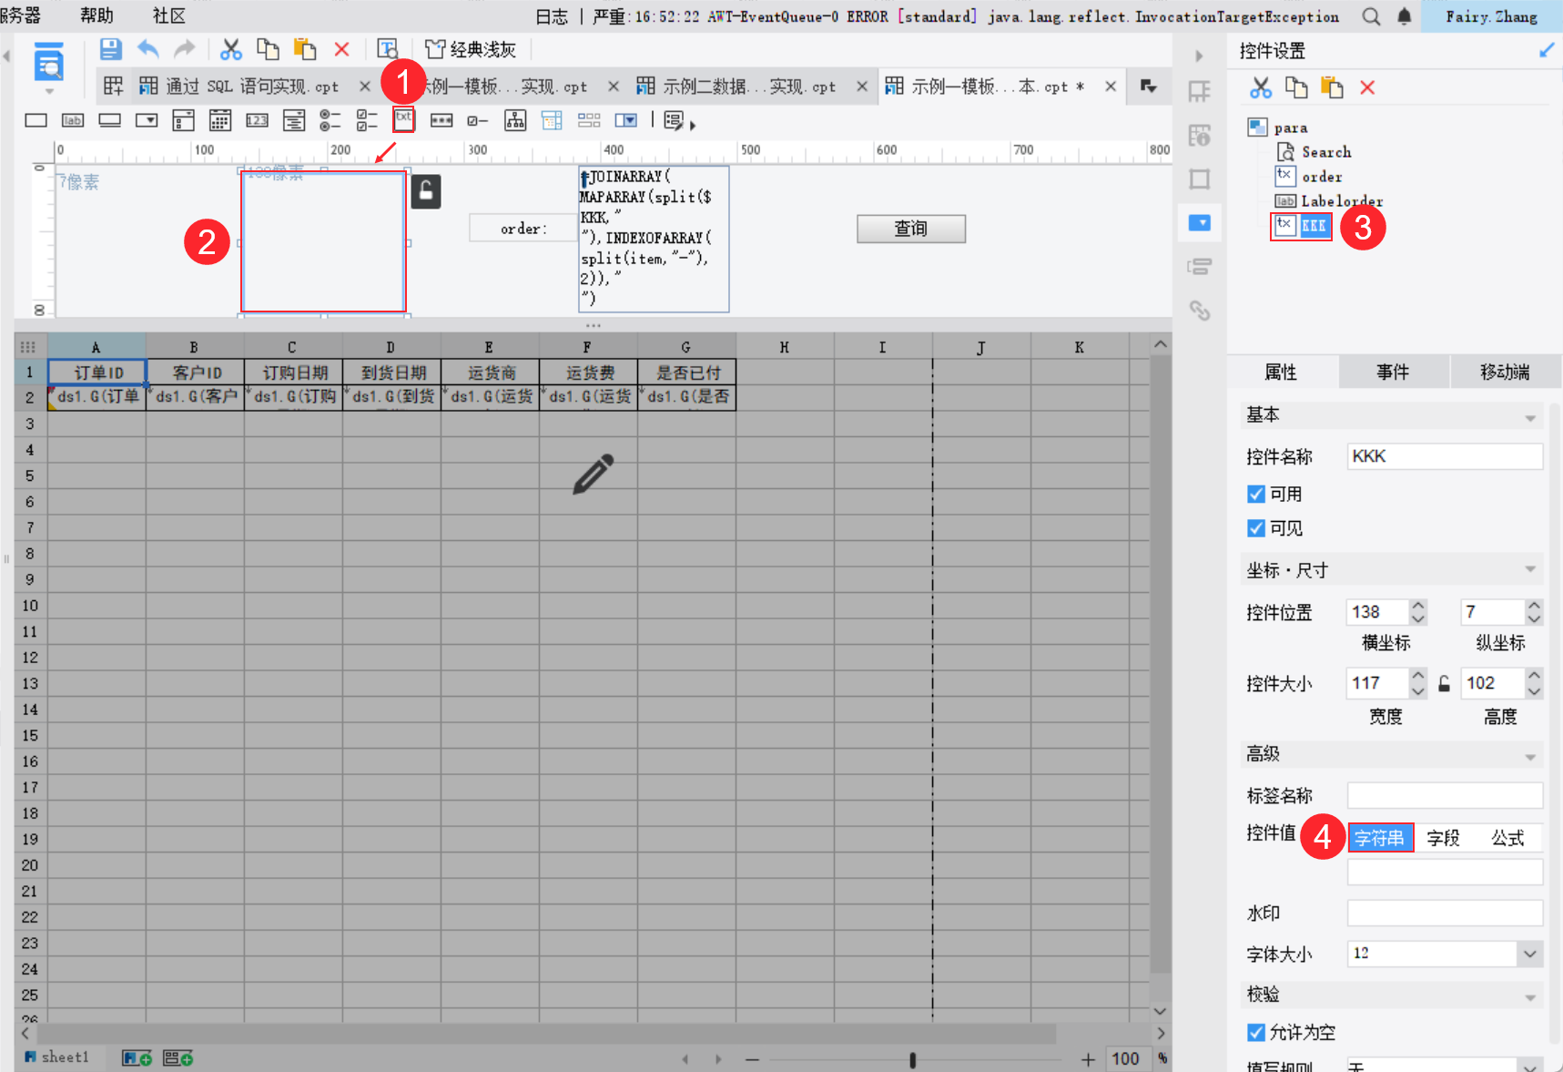Select the label widget icon in widget toolbar
The image size is (1563, 1072).
[73, 120]
